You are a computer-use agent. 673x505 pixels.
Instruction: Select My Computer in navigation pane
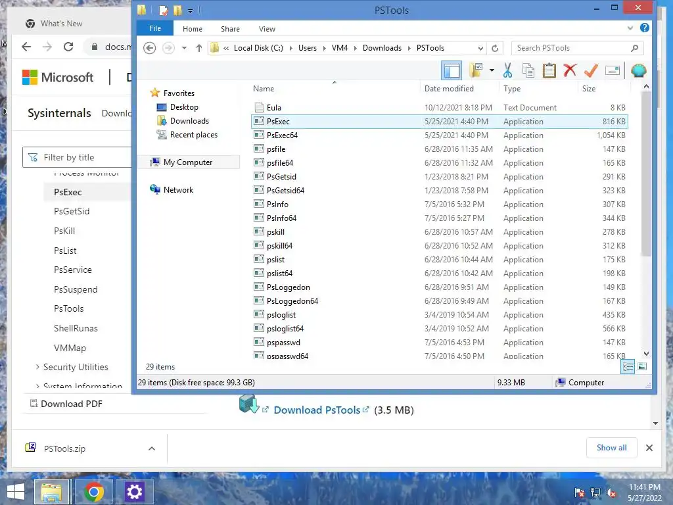[x=187, y=162]
